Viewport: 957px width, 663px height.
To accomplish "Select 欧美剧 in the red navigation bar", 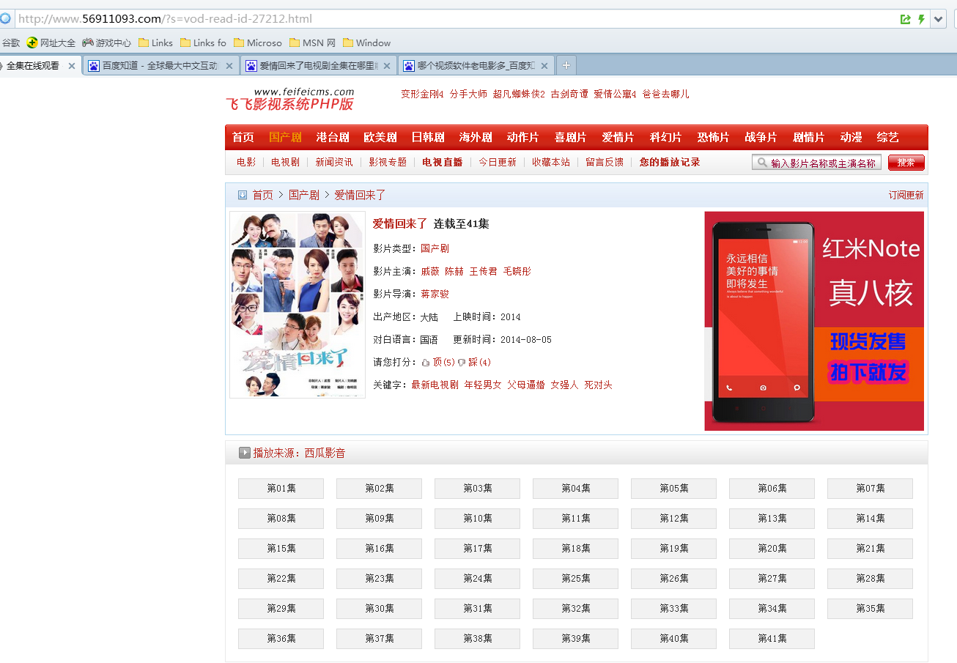I will pos(380,137).
